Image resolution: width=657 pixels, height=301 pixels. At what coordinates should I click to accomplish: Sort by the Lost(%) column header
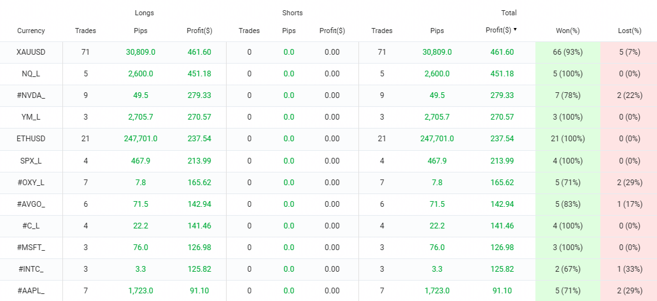630,31
